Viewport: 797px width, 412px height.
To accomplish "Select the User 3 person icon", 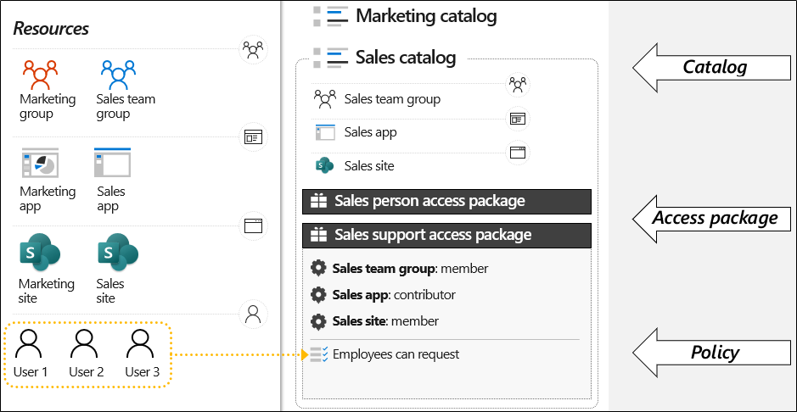I will coord(141,345).
